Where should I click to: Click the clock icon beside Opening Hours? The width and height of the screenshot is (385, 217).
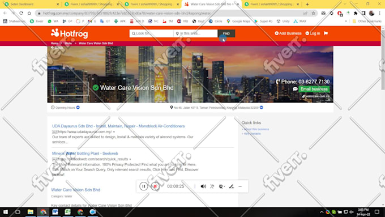pyautogui.click(x=53, y=108)
